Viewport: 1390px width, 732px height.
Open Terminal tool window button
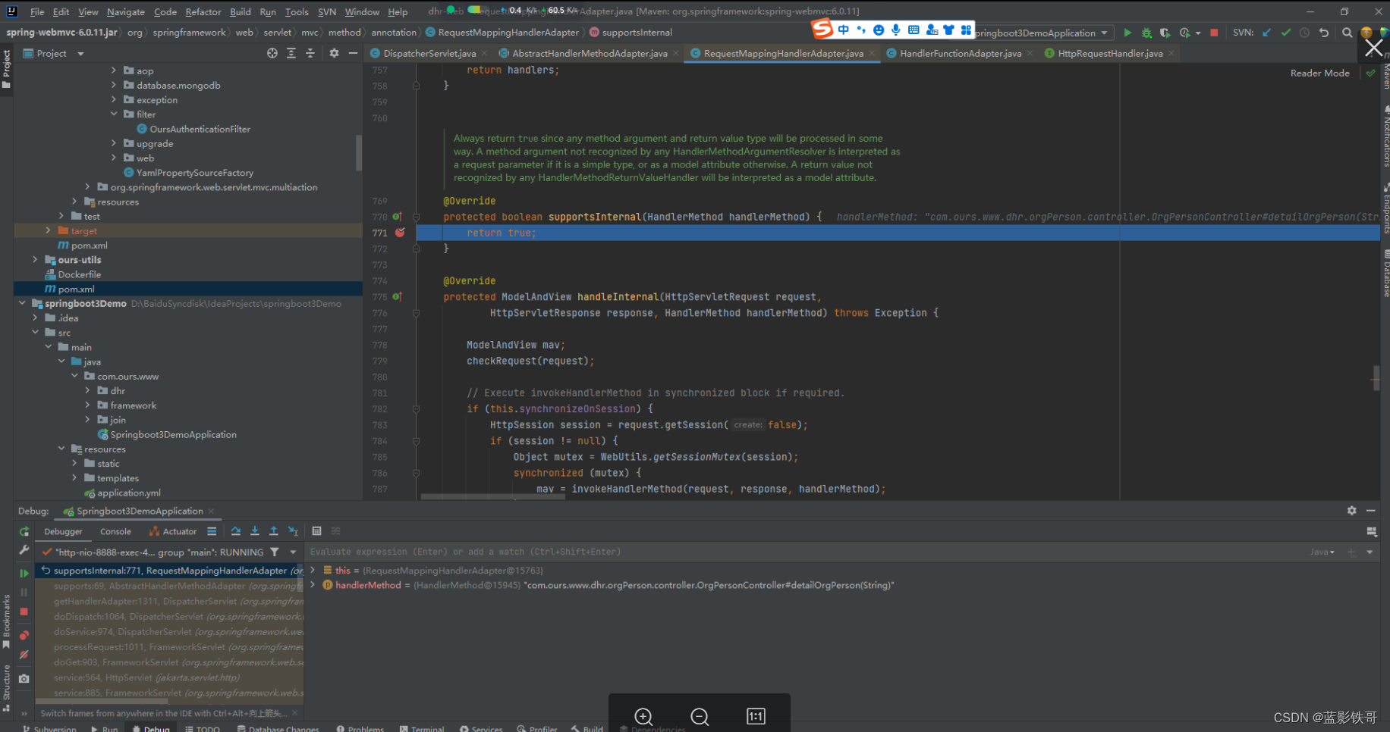pos(422,729)
